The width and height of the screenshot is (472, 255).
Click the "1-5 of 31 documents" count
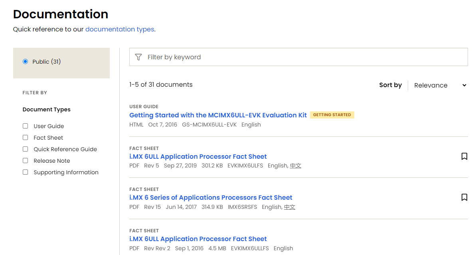[x=161, y=85]
